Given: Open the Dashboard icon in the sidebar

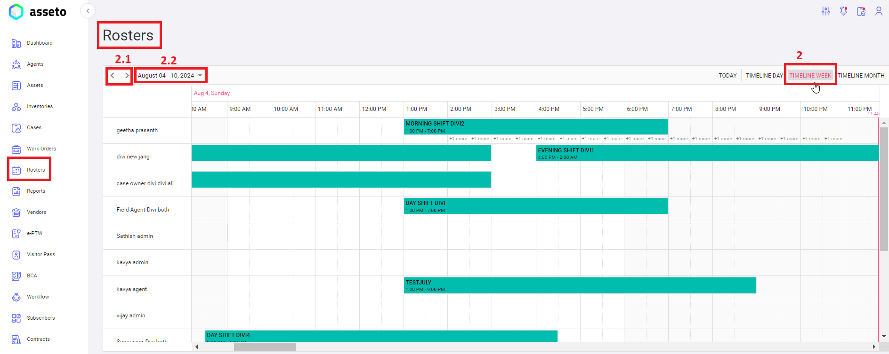Looking at the screenshot, I should [16, 43].
